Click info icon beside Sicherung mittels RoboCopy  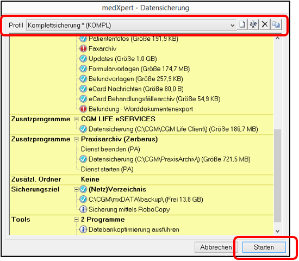pos(83,209)
